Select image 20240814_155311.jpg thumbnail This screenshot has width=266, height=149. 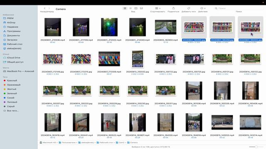click(x=165, y=91)
